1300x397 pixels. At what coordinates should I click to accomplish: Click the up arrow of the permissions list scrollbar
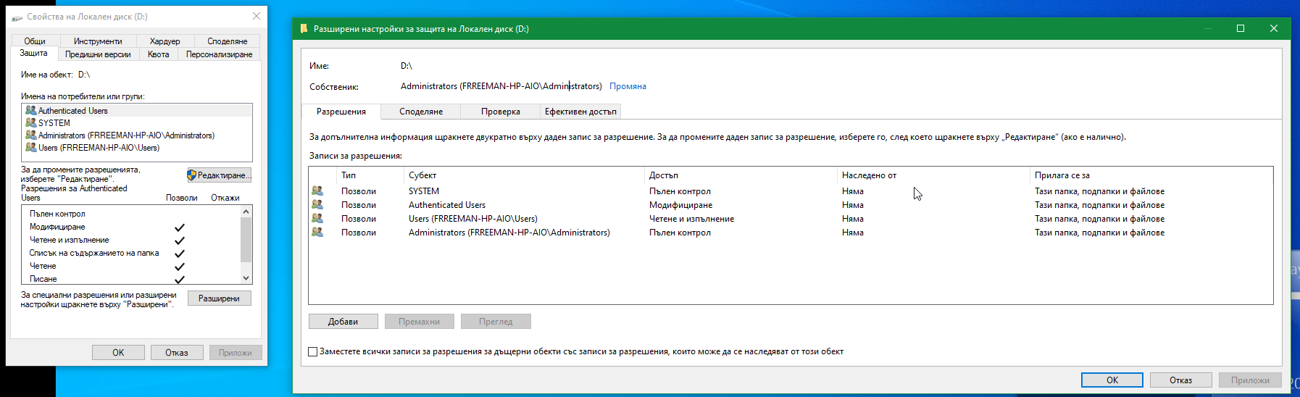coord(246,212)
